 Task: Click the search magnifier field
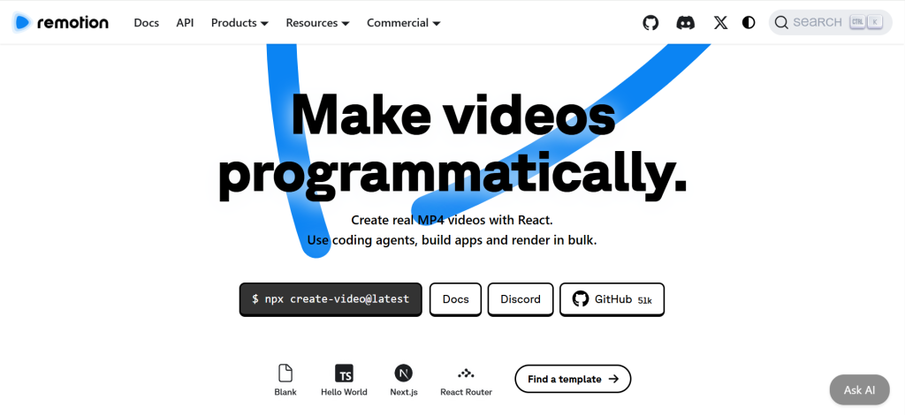830,22
